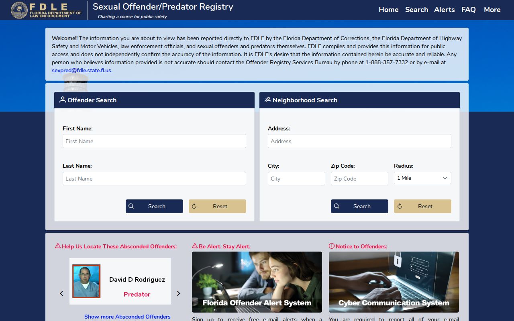The width and height of the screenshot is (514, 321).
Task: Reset the Offender Search form
Action: pos(217,206)
